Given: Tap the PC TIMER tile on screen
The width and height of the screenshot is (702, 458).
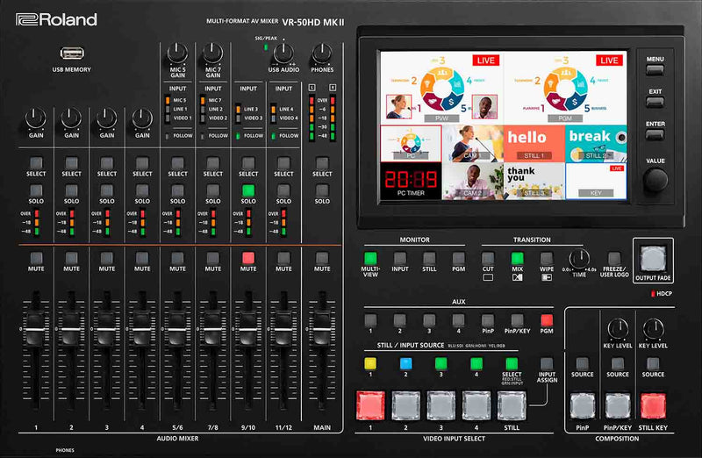Looking at the screenshot, I should coord(411,181).
